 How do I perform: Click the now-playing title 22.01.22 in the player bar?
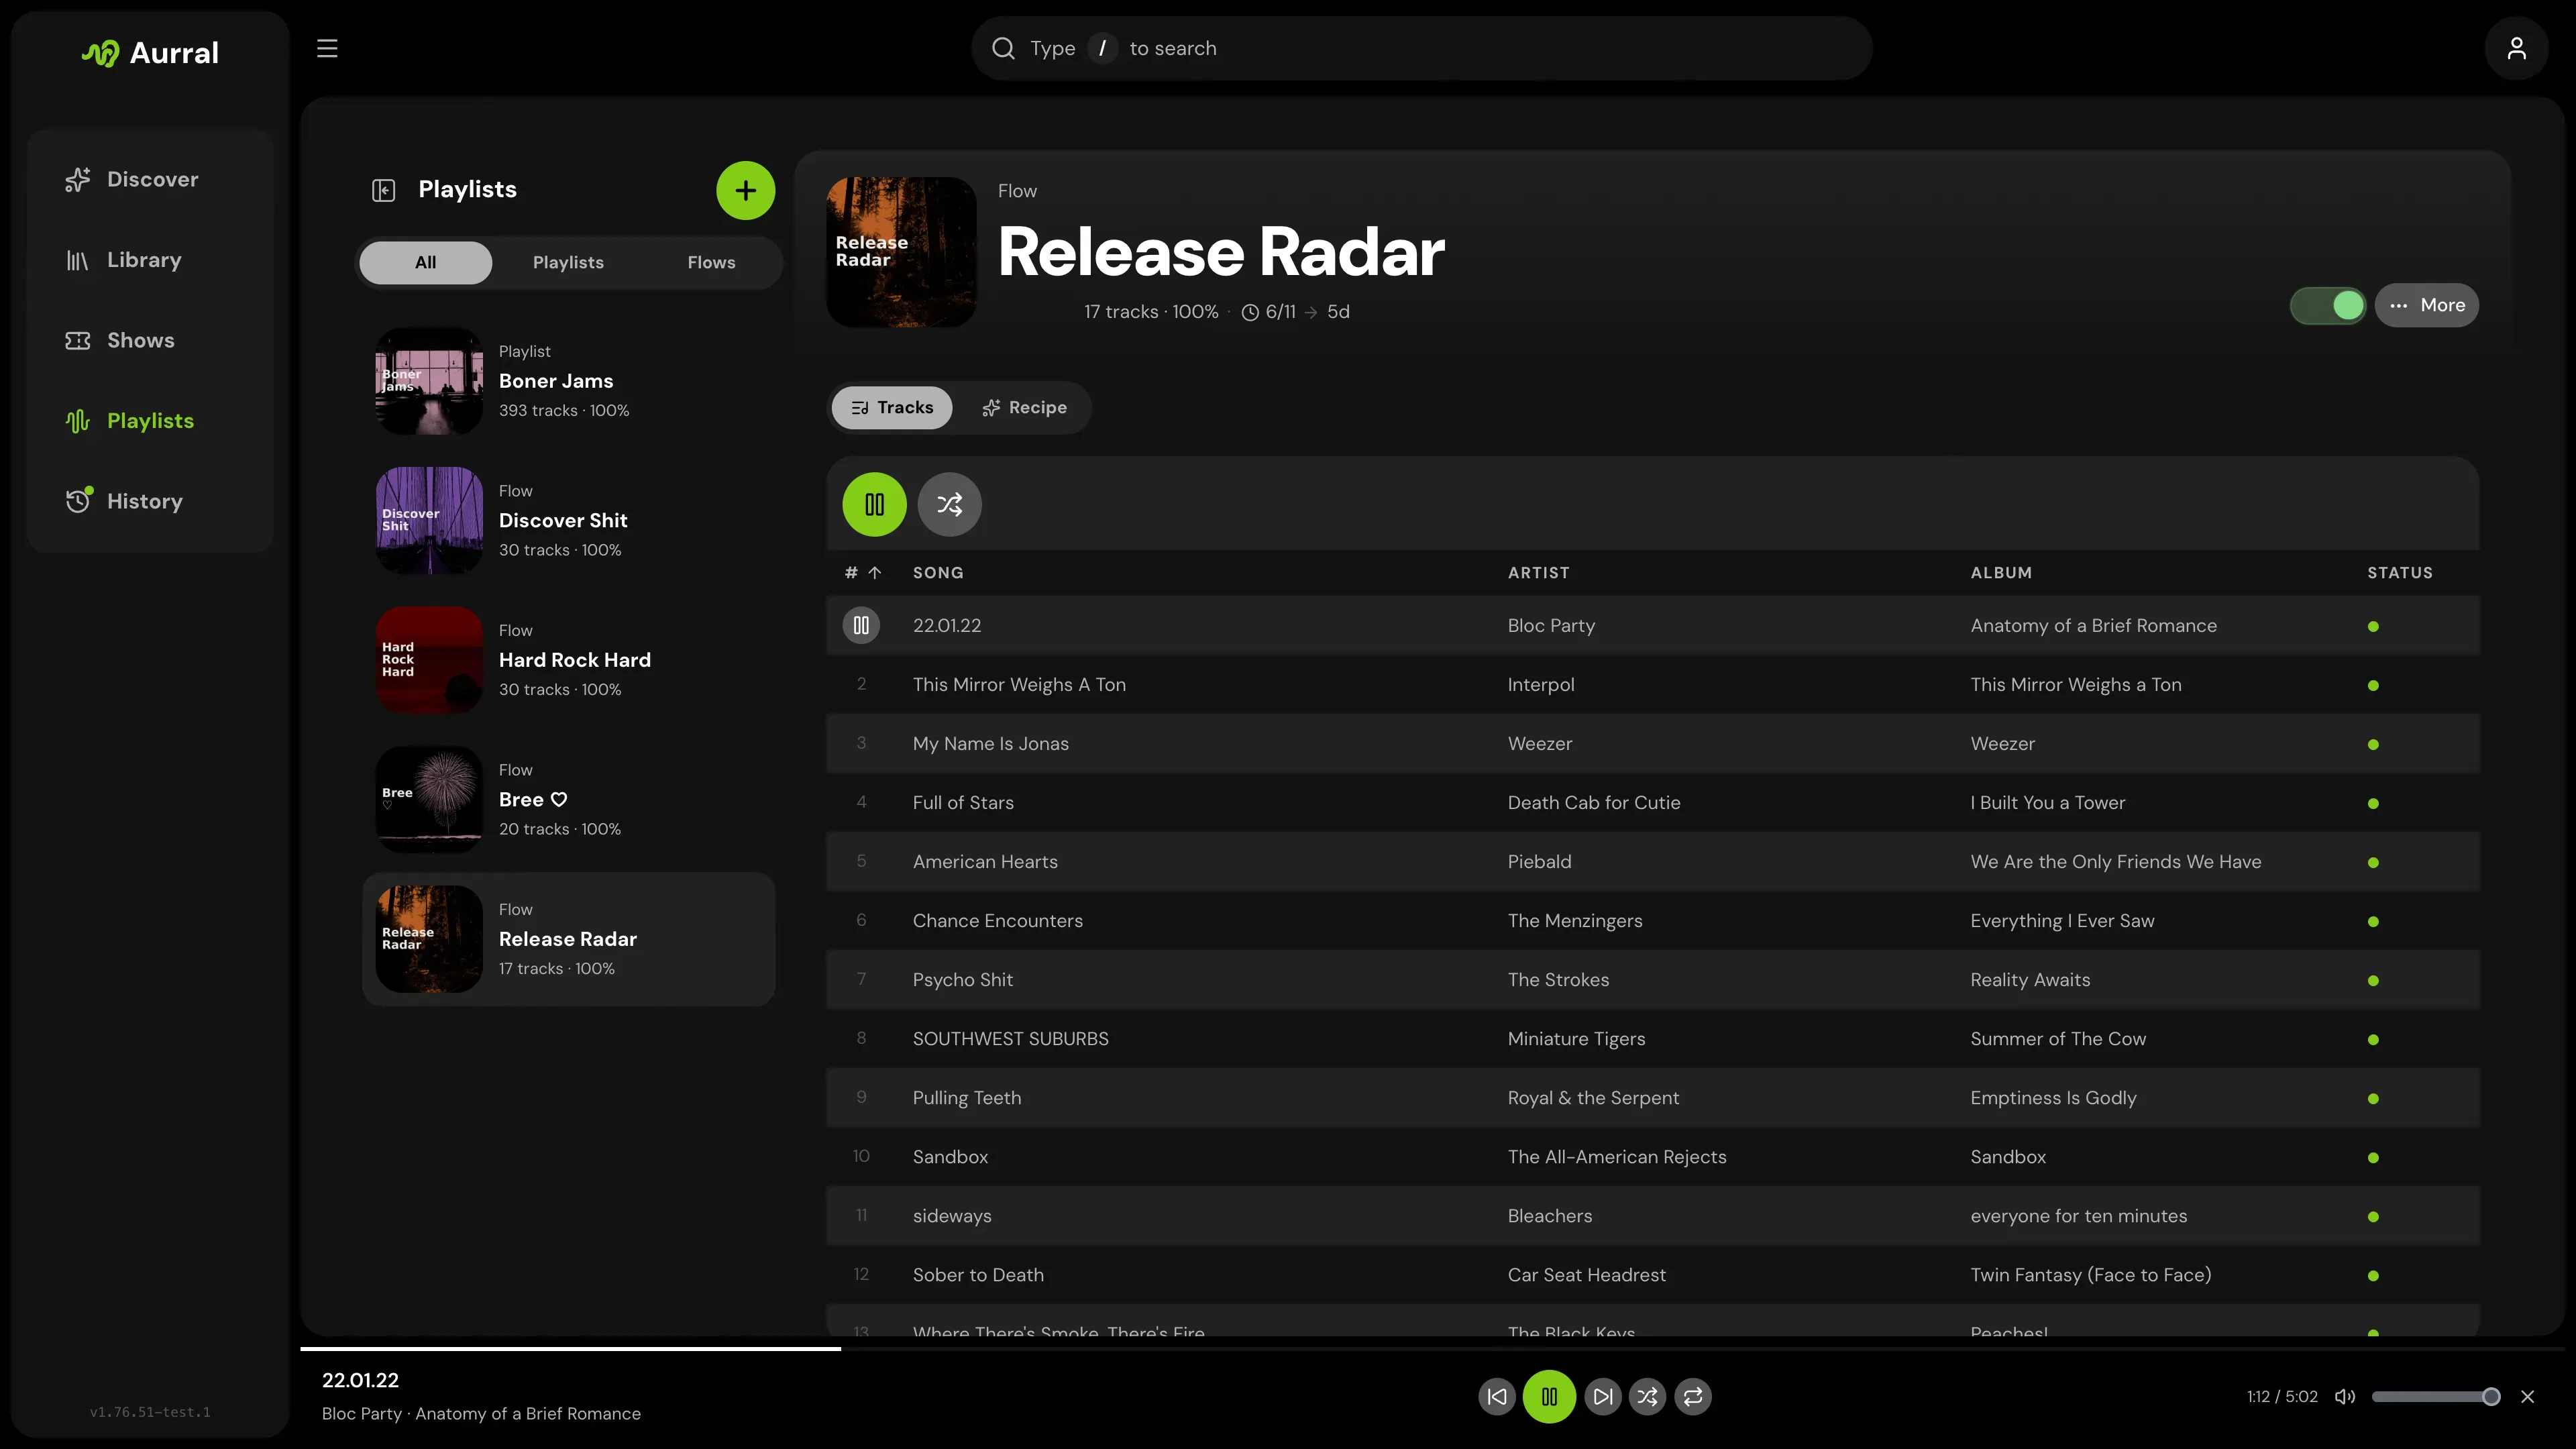[360, 1380]
